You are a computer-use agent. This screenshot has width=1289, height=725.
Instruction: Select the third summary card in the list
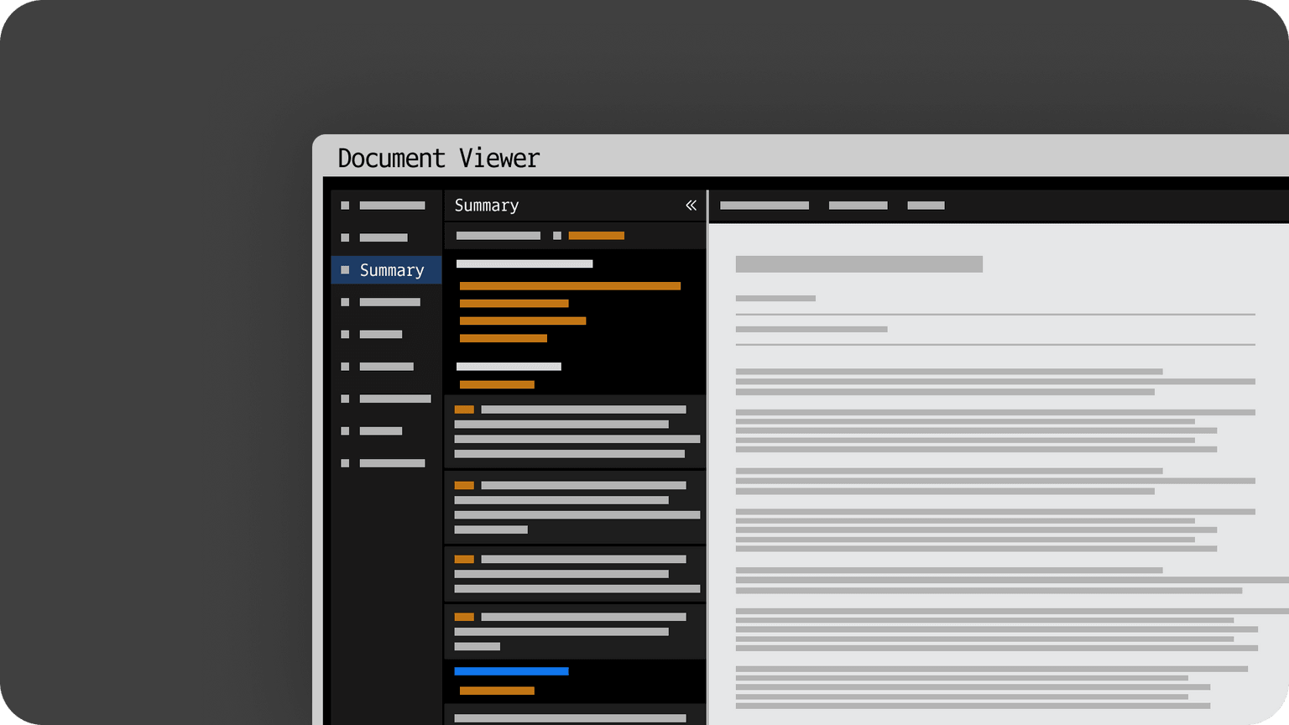click(576, 574)
